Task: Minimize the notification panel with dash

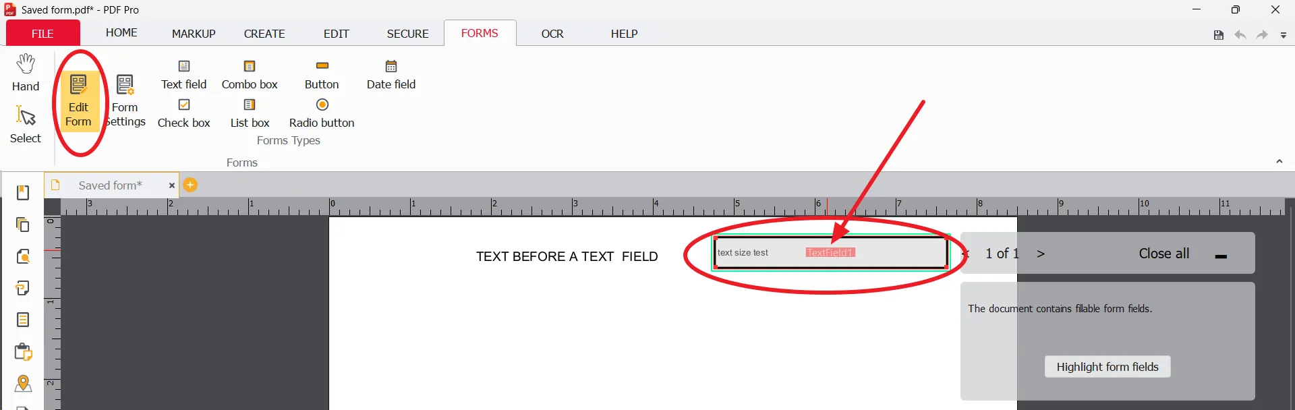Action: point(1221,256)
